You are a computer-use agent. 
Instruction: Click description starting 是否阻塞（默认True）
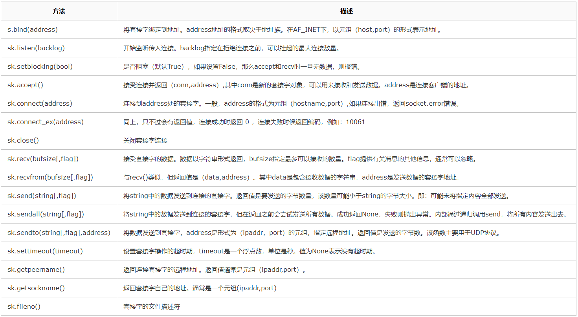(347, 66)
